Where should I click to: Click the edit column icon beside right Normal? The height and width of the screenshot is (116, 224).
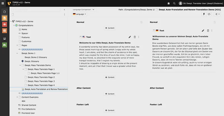pos(214,22)
